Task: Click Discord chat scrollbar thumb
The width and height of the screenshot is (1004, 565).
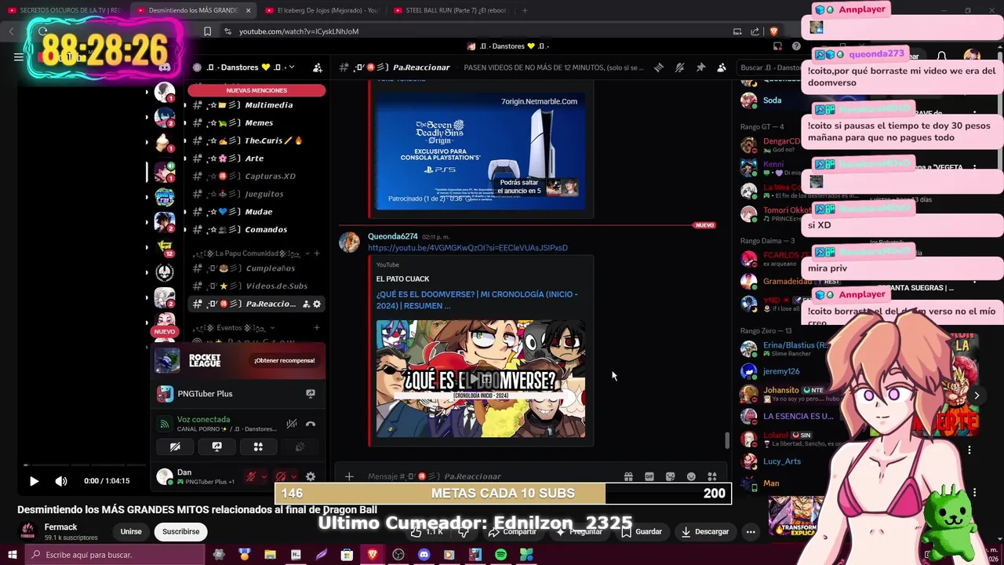Action: tap(727, 440)
